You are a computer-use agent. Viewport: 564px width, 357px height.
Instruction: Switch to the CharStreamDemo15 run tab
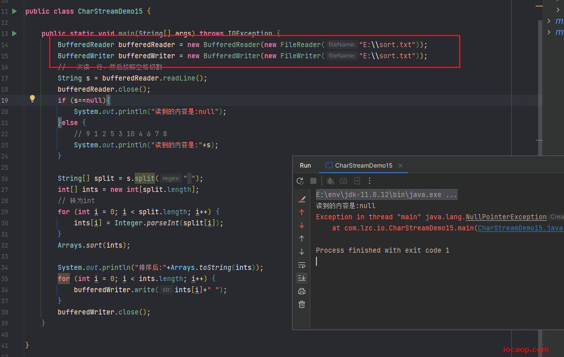364,166
